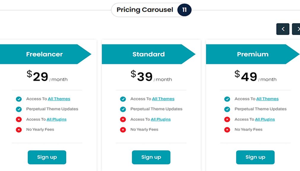300x171 pixels.
Task: Sign up for the Freelancer plan
Action: [47, 157]
